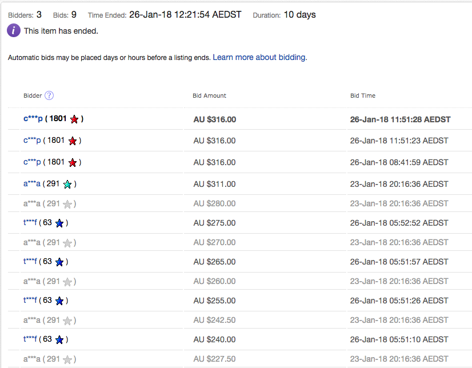Click the red star on the 08:41:59 bid row
The height and width of the screenshot is (368, 472).
(73, 163)
